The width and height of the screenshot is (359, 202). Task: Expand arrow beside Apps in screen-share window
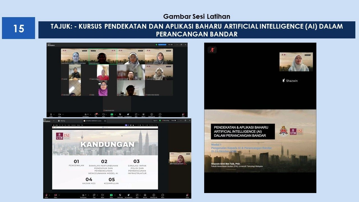point(140,195)
